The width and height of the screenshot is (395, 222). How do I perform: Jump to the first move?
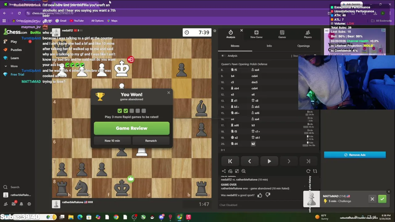[230, 161]
